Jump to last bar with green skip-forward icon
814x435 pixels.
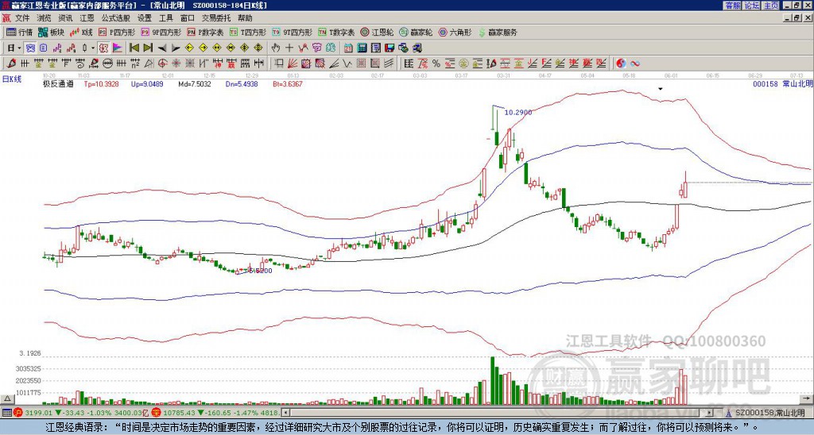[x=148, y=48]
